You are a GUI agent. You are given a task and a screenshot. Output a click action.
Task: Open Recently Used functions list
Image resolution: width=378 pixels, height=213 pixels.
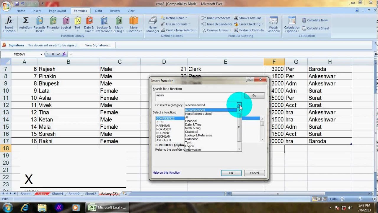coord(39,25)
